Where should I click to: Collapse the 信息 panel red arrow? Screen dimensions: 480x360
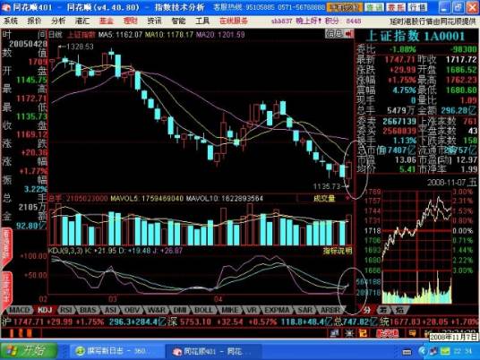coord(349,34)
